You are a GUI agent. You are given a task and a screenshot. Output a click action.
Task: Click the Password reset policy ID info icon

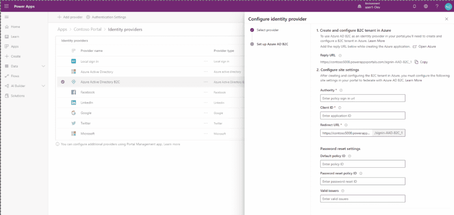(x=361, y=173)
